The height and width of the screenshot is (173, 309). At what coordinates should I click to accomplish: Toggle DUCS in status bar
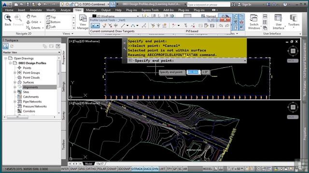(147, 169)
